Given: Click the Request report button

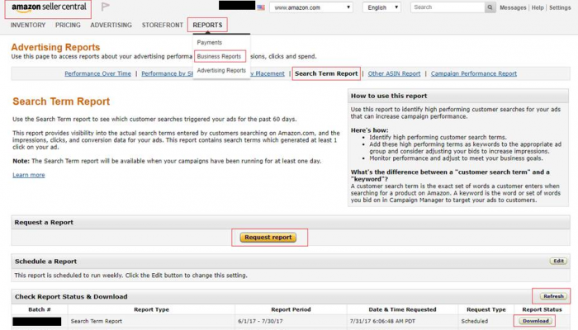Looking at the screenshot, I should [x=268, y=238].
